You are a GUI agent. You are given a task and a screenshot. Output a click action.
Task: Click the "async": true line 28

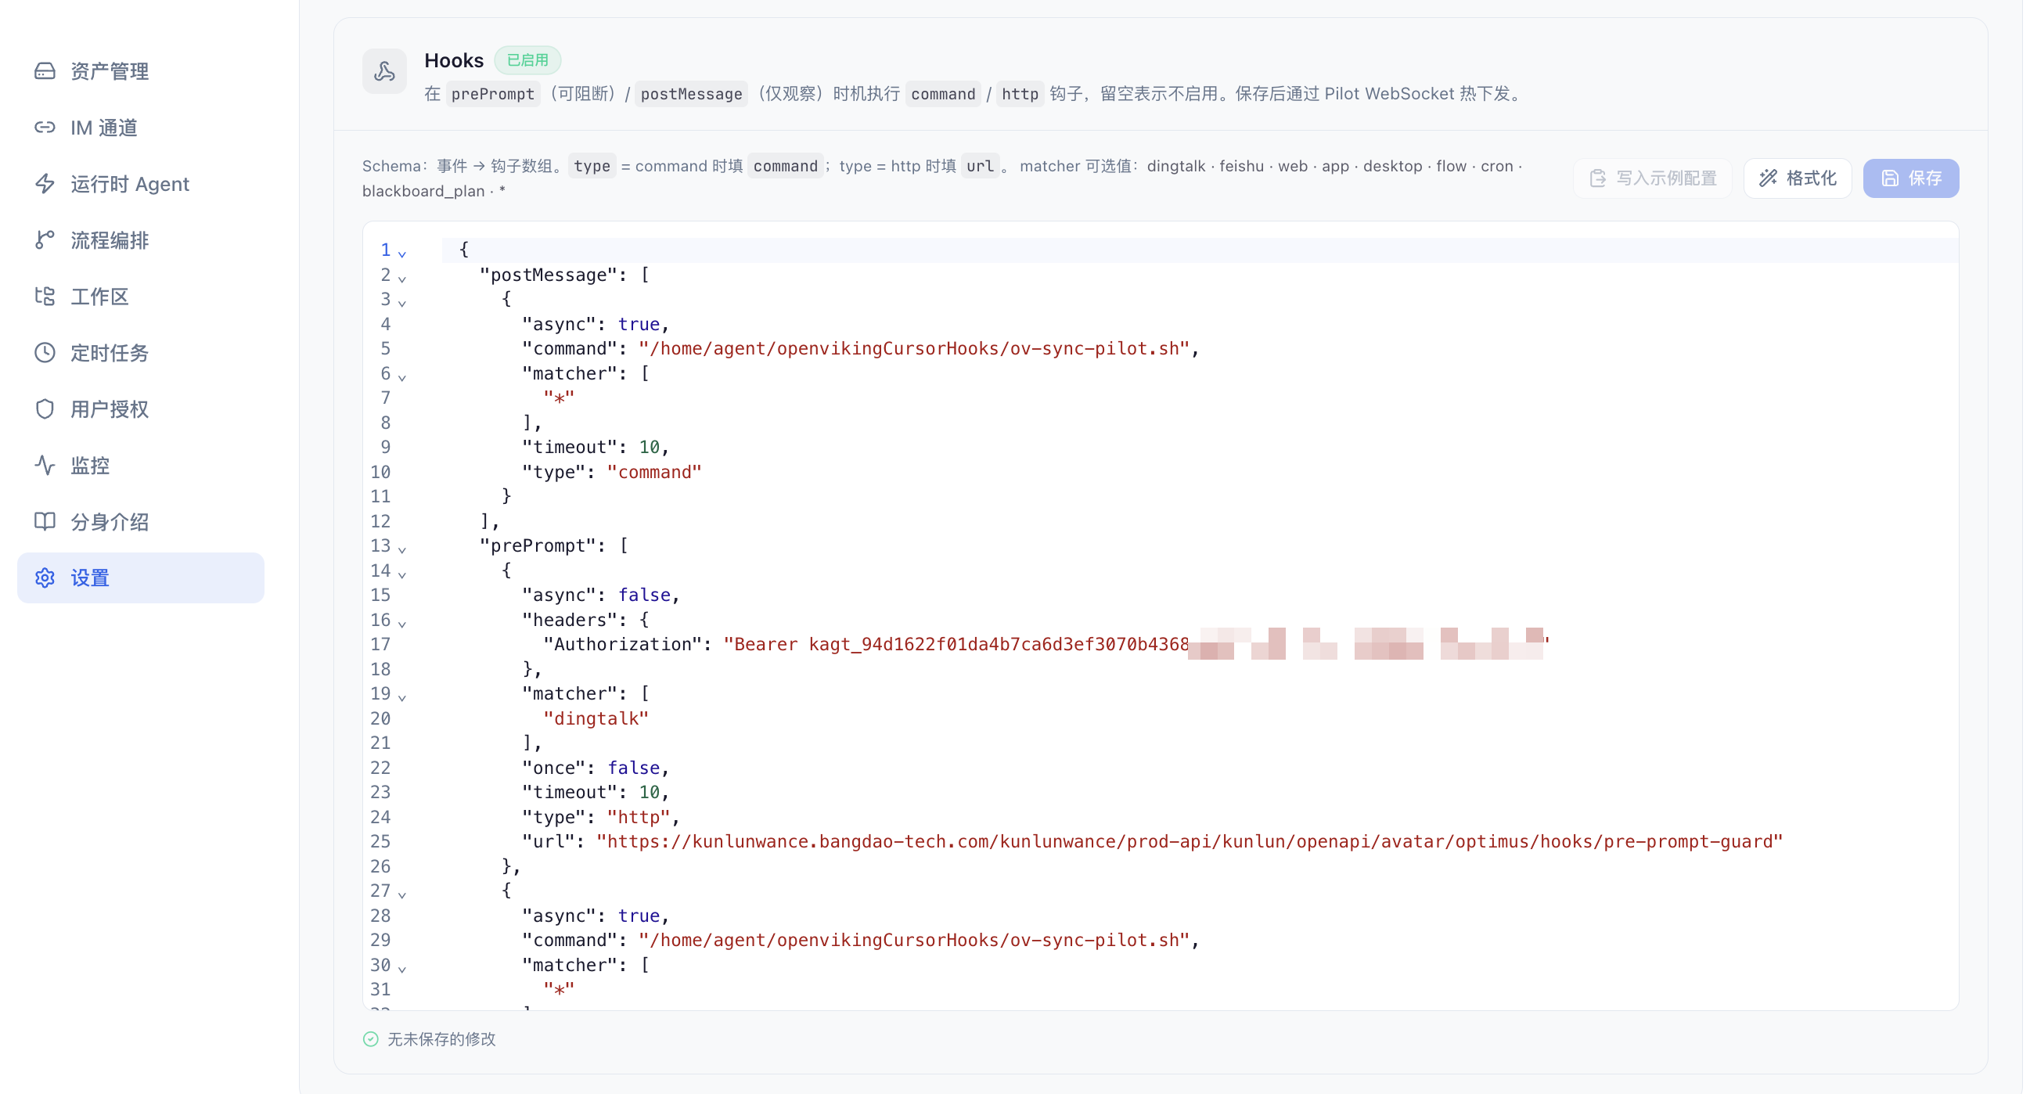596,915
